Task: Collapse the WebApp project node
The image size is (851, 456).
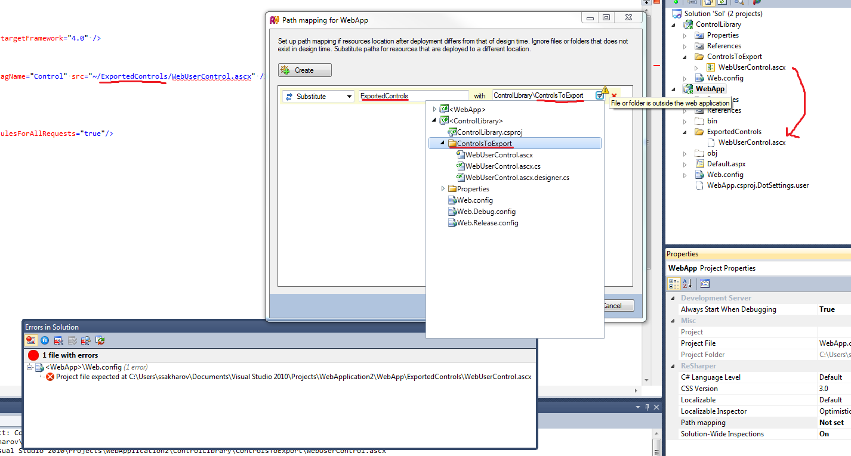Action: click(x=674, y=88)
